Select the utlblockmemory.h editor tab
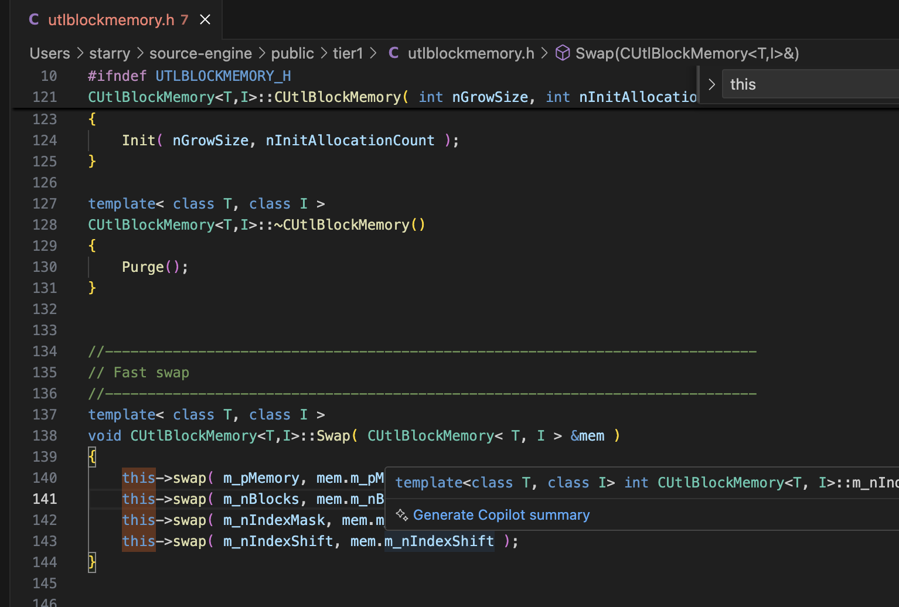Screen dimensions: 899x607 click(x=117, y=20)
